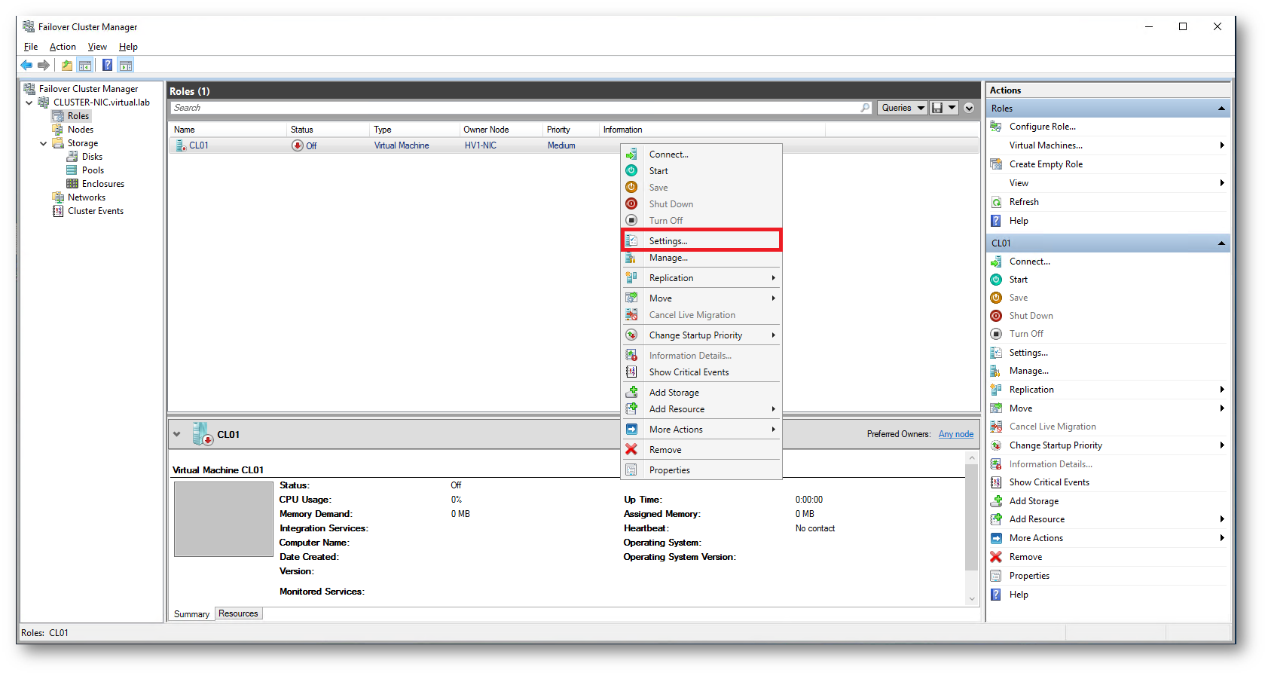Image resolution: width=1268 pixels, height=676 pixels.
Task: Click the Add Resource icon in Actions pane
Action: pos(996,519)
